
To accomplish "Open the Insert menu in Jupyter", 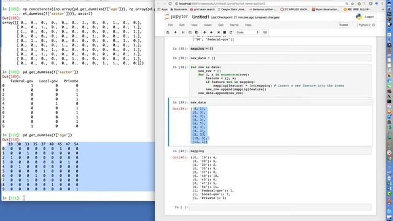I will click(208, 25).
